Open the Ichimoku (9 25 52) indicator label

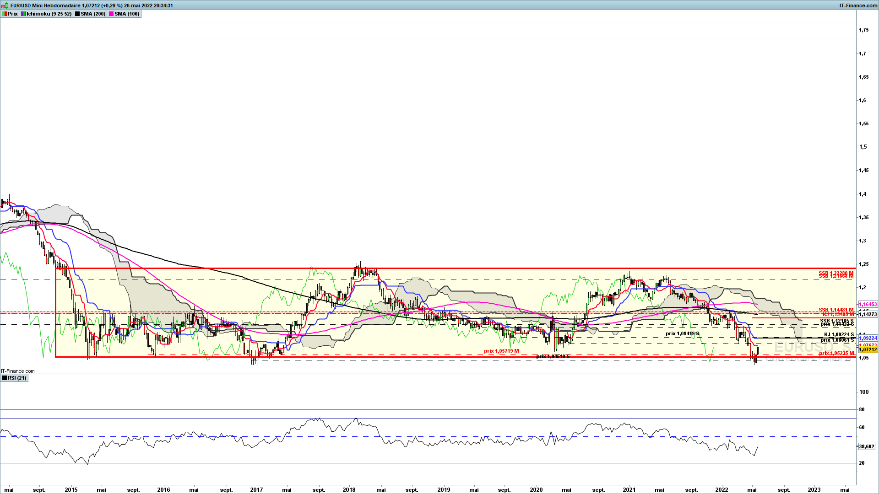tap(49, 14)
